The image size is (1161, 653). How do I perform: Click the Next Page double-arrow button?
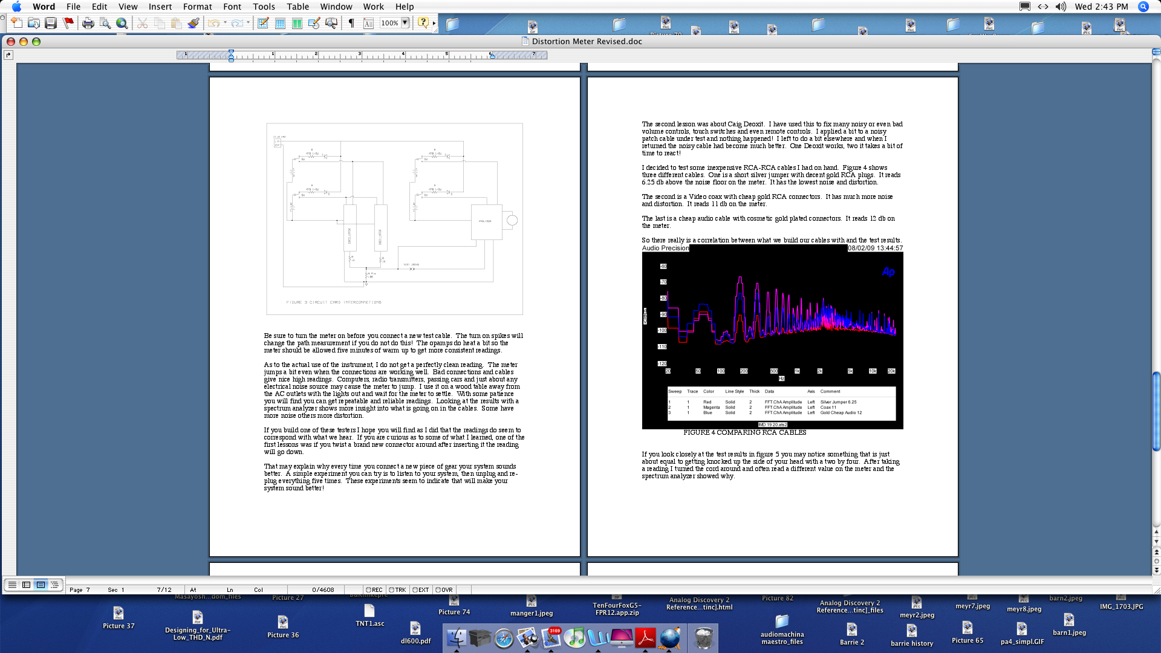point(1156,570)
